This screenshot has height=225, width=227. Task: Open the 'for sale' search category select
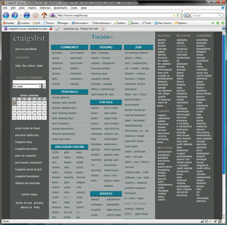pos(27,86)
